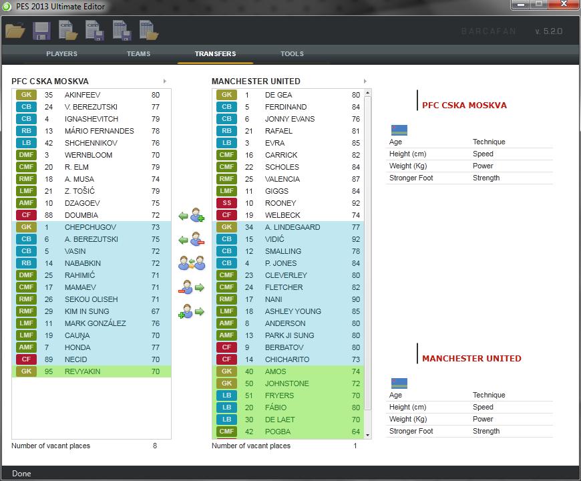Select reserve player JOHNSTONE
Viewport: 581px width, 481px height.
point(288,383)
